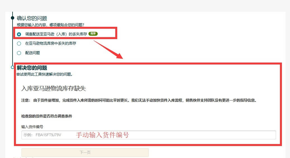Click inside the 货件编号 input field

pos(148,135)
